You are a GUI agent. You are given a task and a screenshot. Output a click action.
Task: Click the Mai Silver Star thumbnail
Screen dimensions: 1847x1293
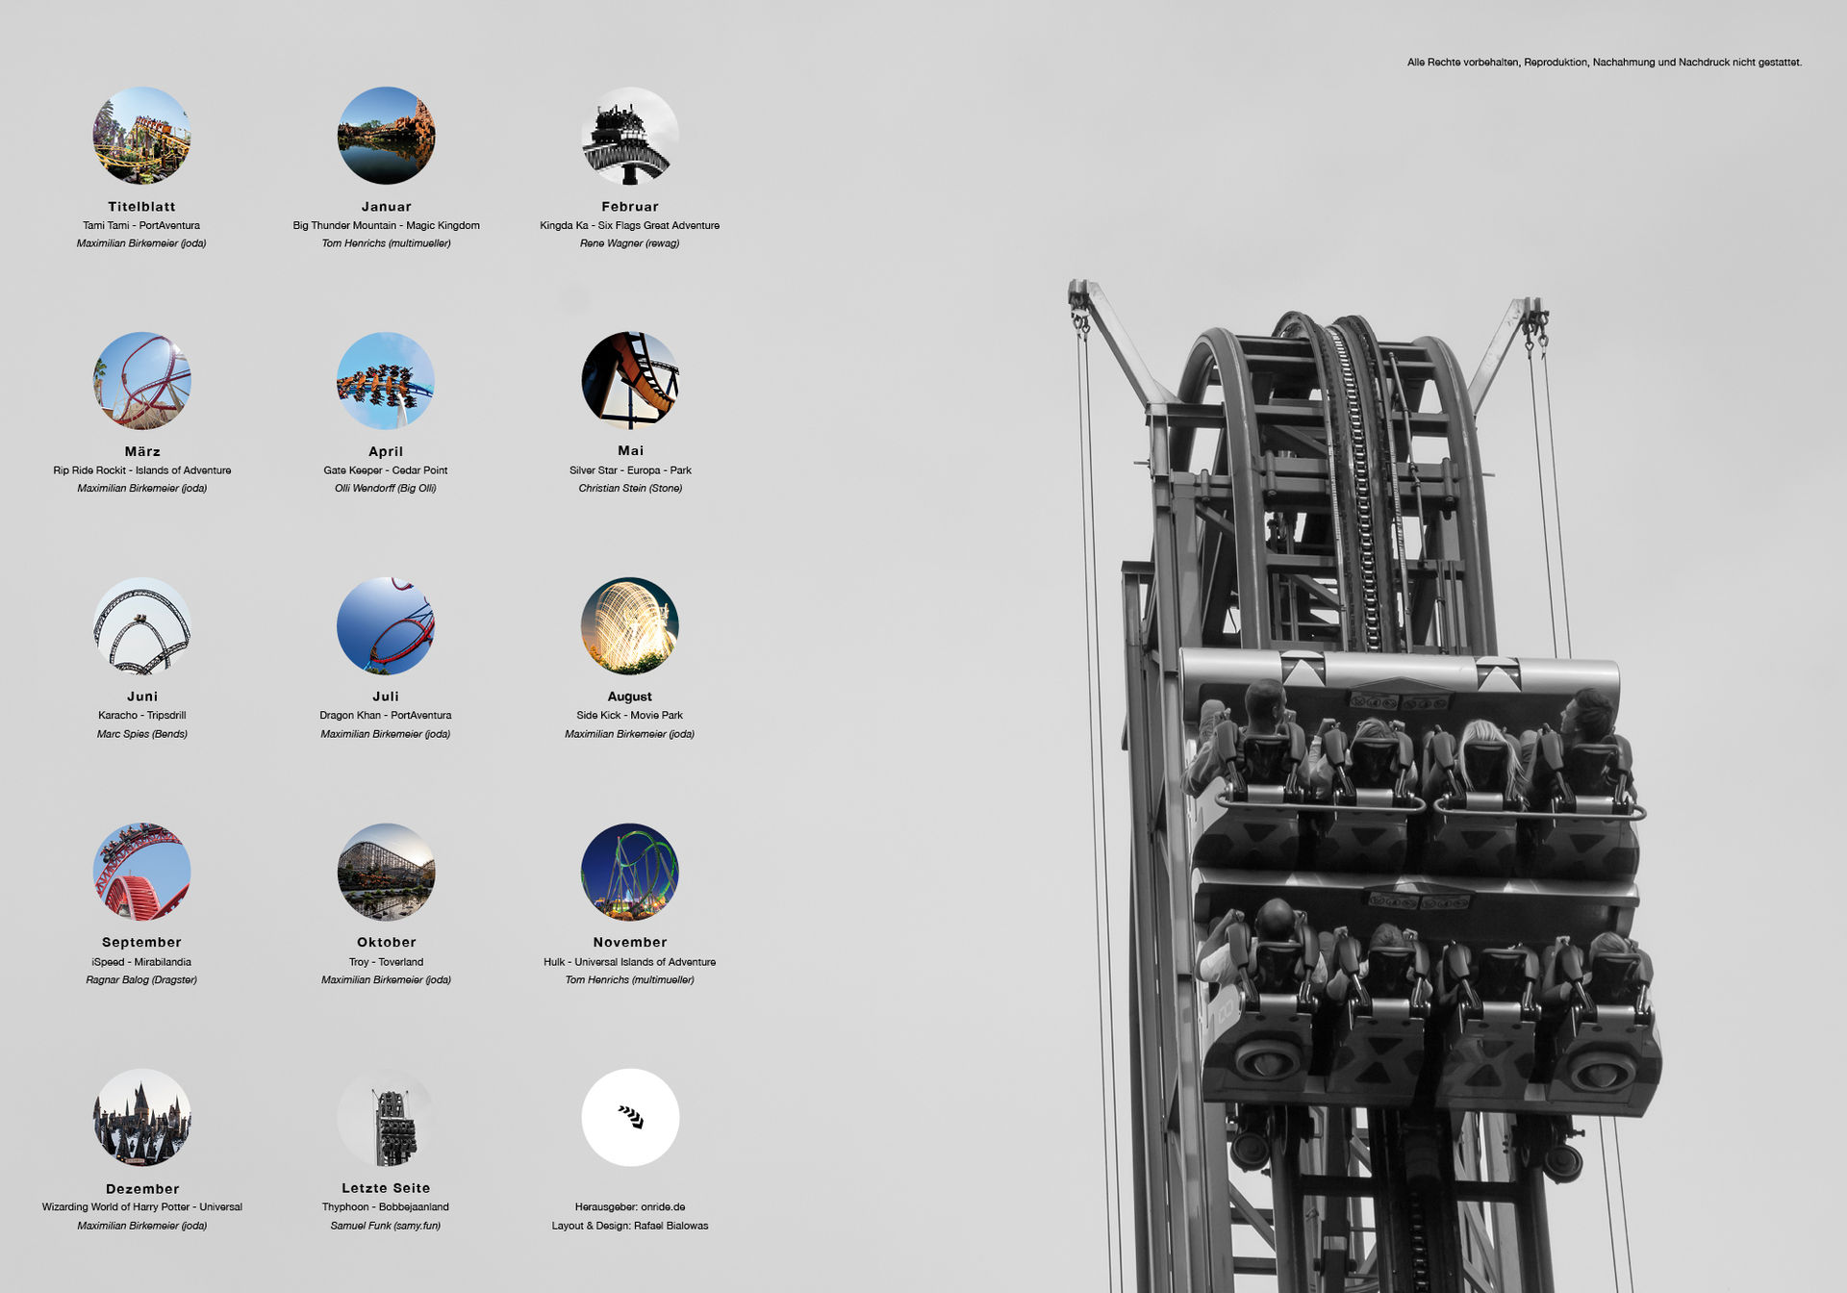tap(630, 381)
